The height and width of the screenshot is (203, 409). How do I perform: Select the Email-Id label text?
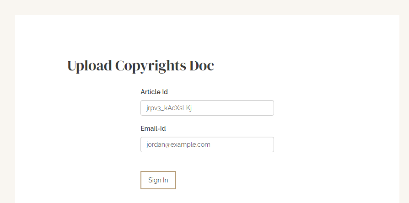tap(153, 128)
